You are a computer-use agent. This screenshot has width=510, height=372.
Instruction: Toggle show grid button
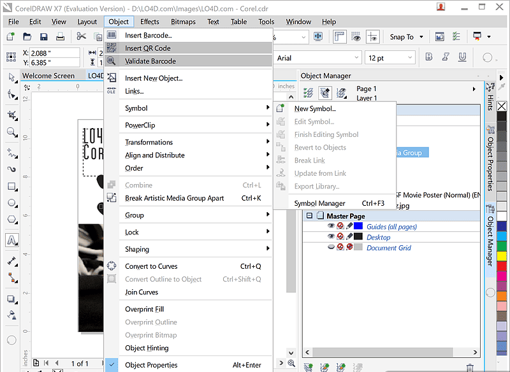(356, 37)
